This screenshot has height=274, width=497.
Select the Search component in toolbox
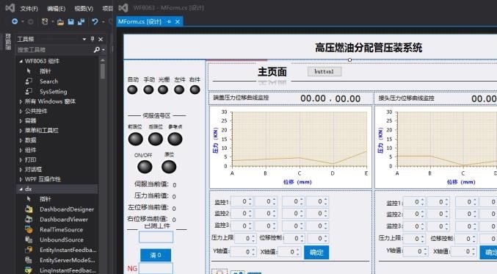[x=48, y=82]
